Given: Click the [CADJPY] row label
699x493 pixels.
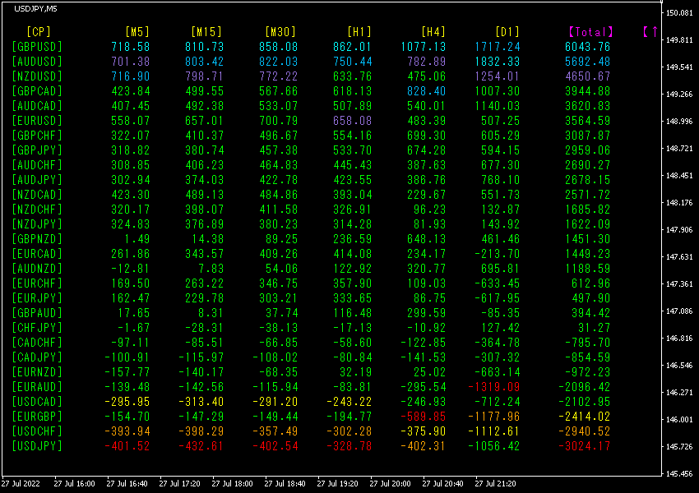Looking at the screenshot, I should (38, 357).
